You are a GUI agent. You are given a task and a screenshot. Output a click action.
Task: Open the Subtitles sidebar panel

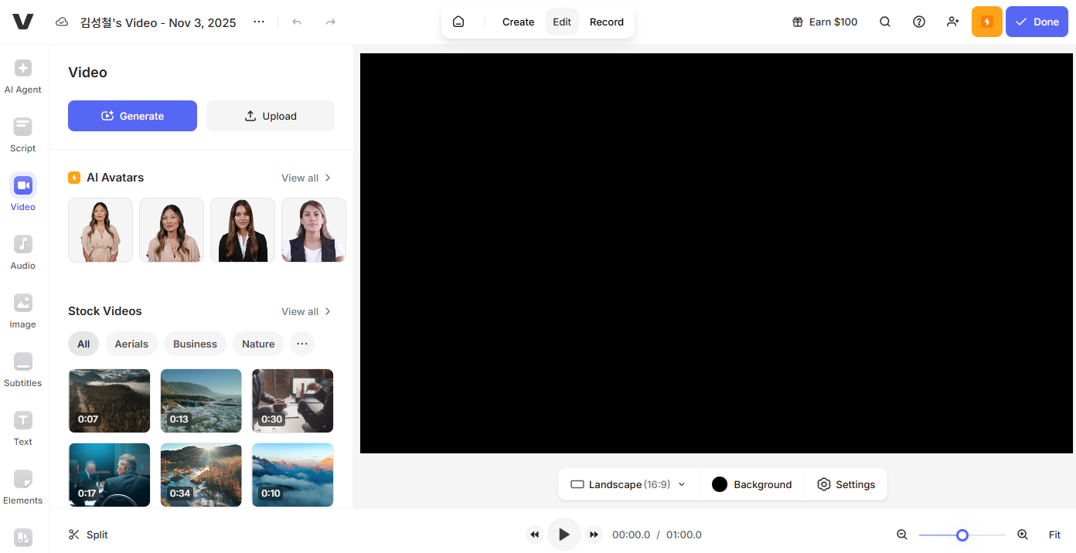coord(23,370)
